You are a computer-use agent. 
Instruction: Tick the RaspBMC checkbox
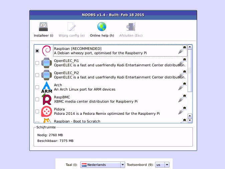click(37, 99)
